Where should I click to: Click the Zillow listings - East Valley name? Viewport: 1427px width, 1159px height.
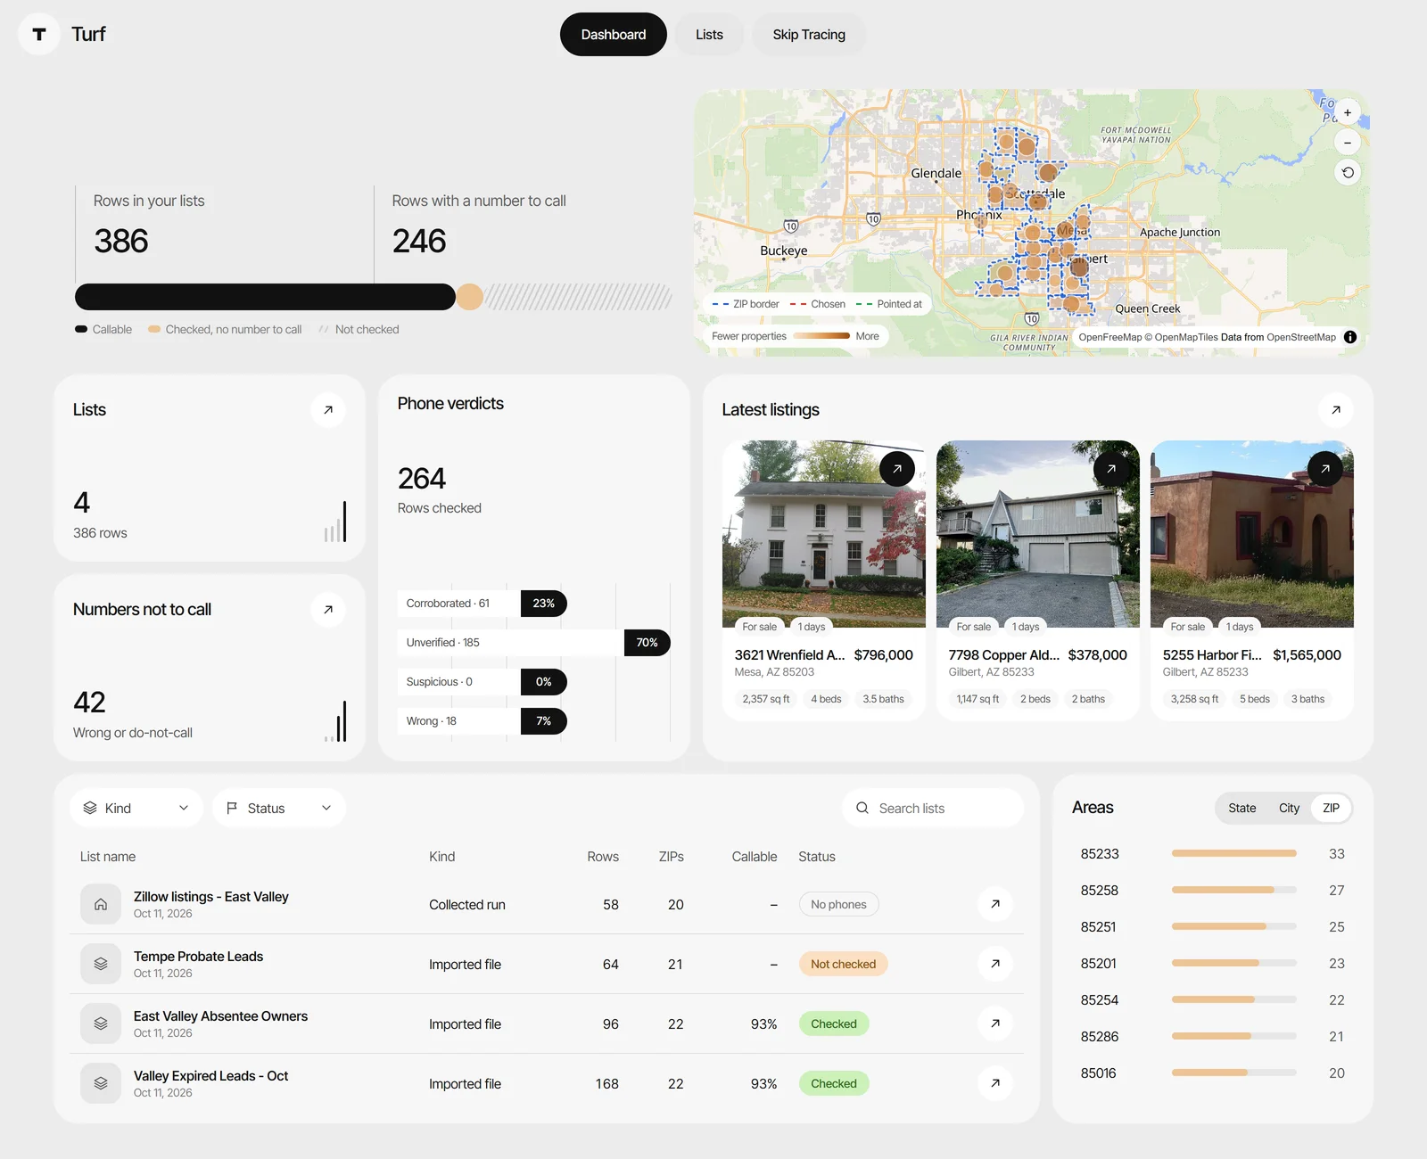211,897
